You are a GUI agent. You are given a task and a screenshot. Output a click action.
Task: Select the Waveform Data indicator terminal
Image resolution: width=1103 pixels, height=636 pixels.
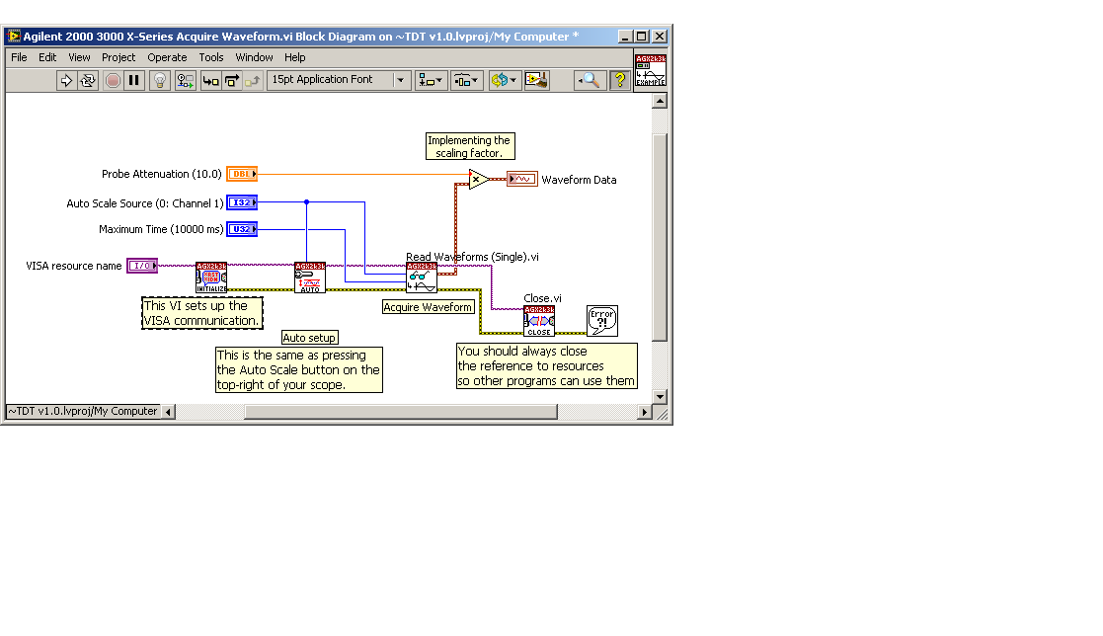click(x=522, y=179)
